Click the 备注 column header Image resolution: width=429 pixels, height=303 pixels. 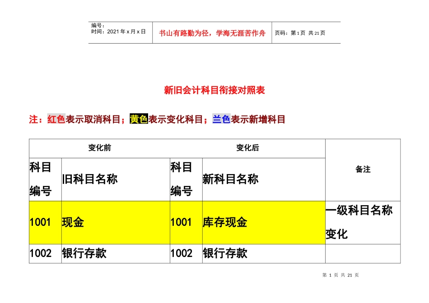(363, 170)
